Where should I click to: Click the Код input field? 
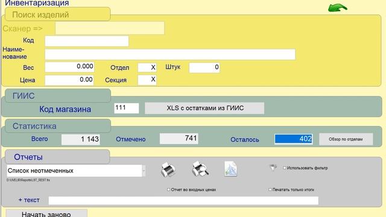click(x=87, y=41)
